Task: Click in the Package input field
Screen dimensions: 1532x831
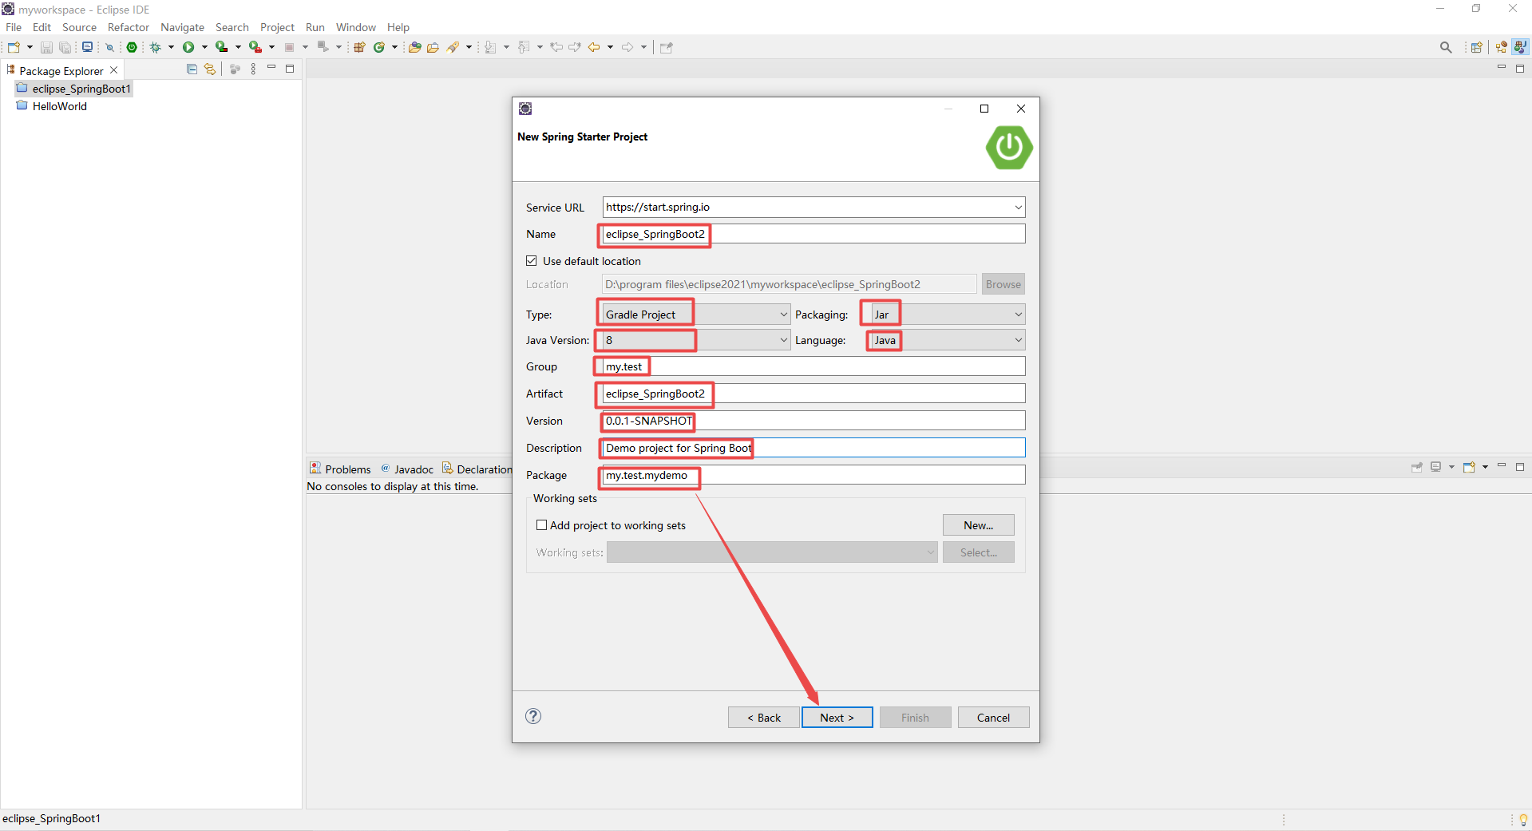Action: tap(814, 475)
